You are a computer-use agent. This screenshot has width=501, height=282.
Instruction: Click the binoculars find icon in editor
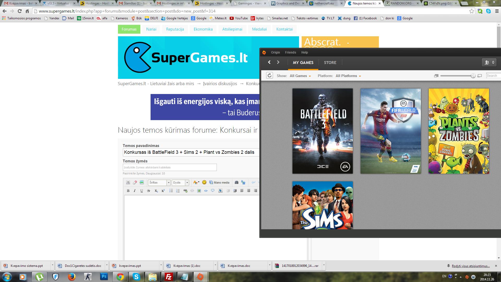pyautogui.click(x=236, y=182)
